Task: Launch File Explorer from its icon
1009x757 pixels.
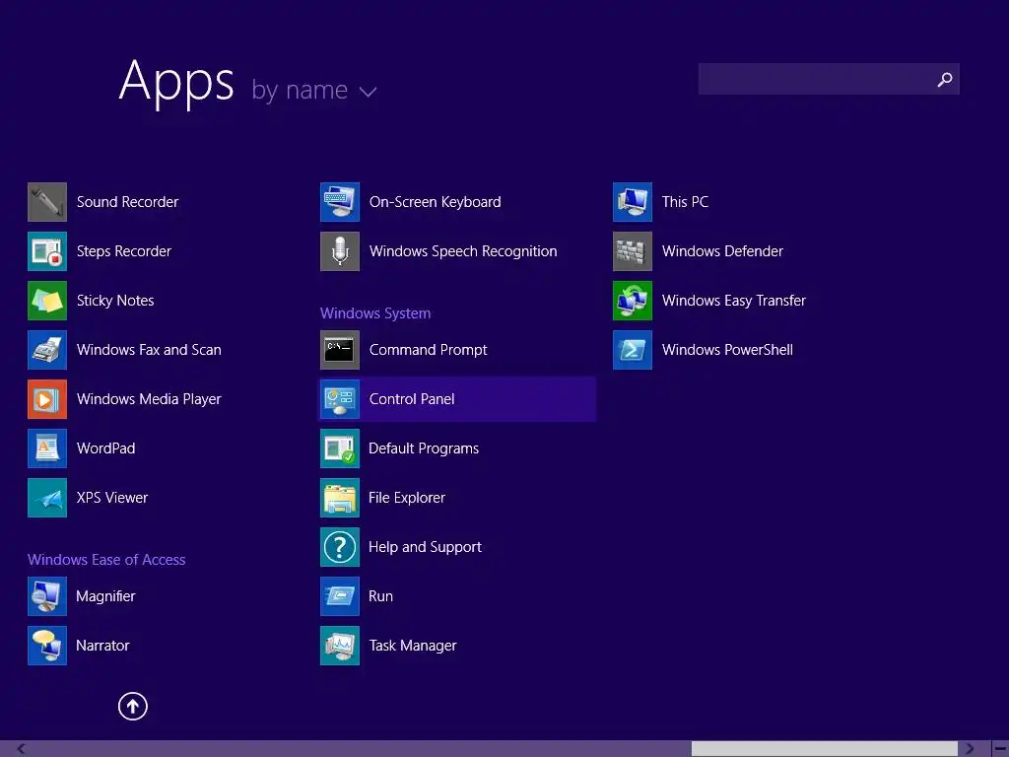Action: 340,498
